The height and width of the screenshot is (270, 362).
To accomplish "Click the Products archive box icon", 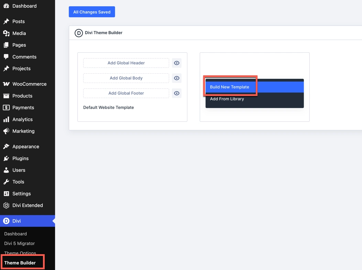I will pyautogui.click(x=6, y=96).
